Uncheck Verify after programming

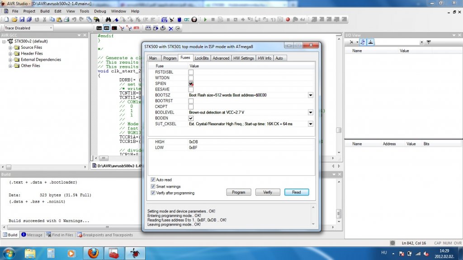[x=153, y=193]
